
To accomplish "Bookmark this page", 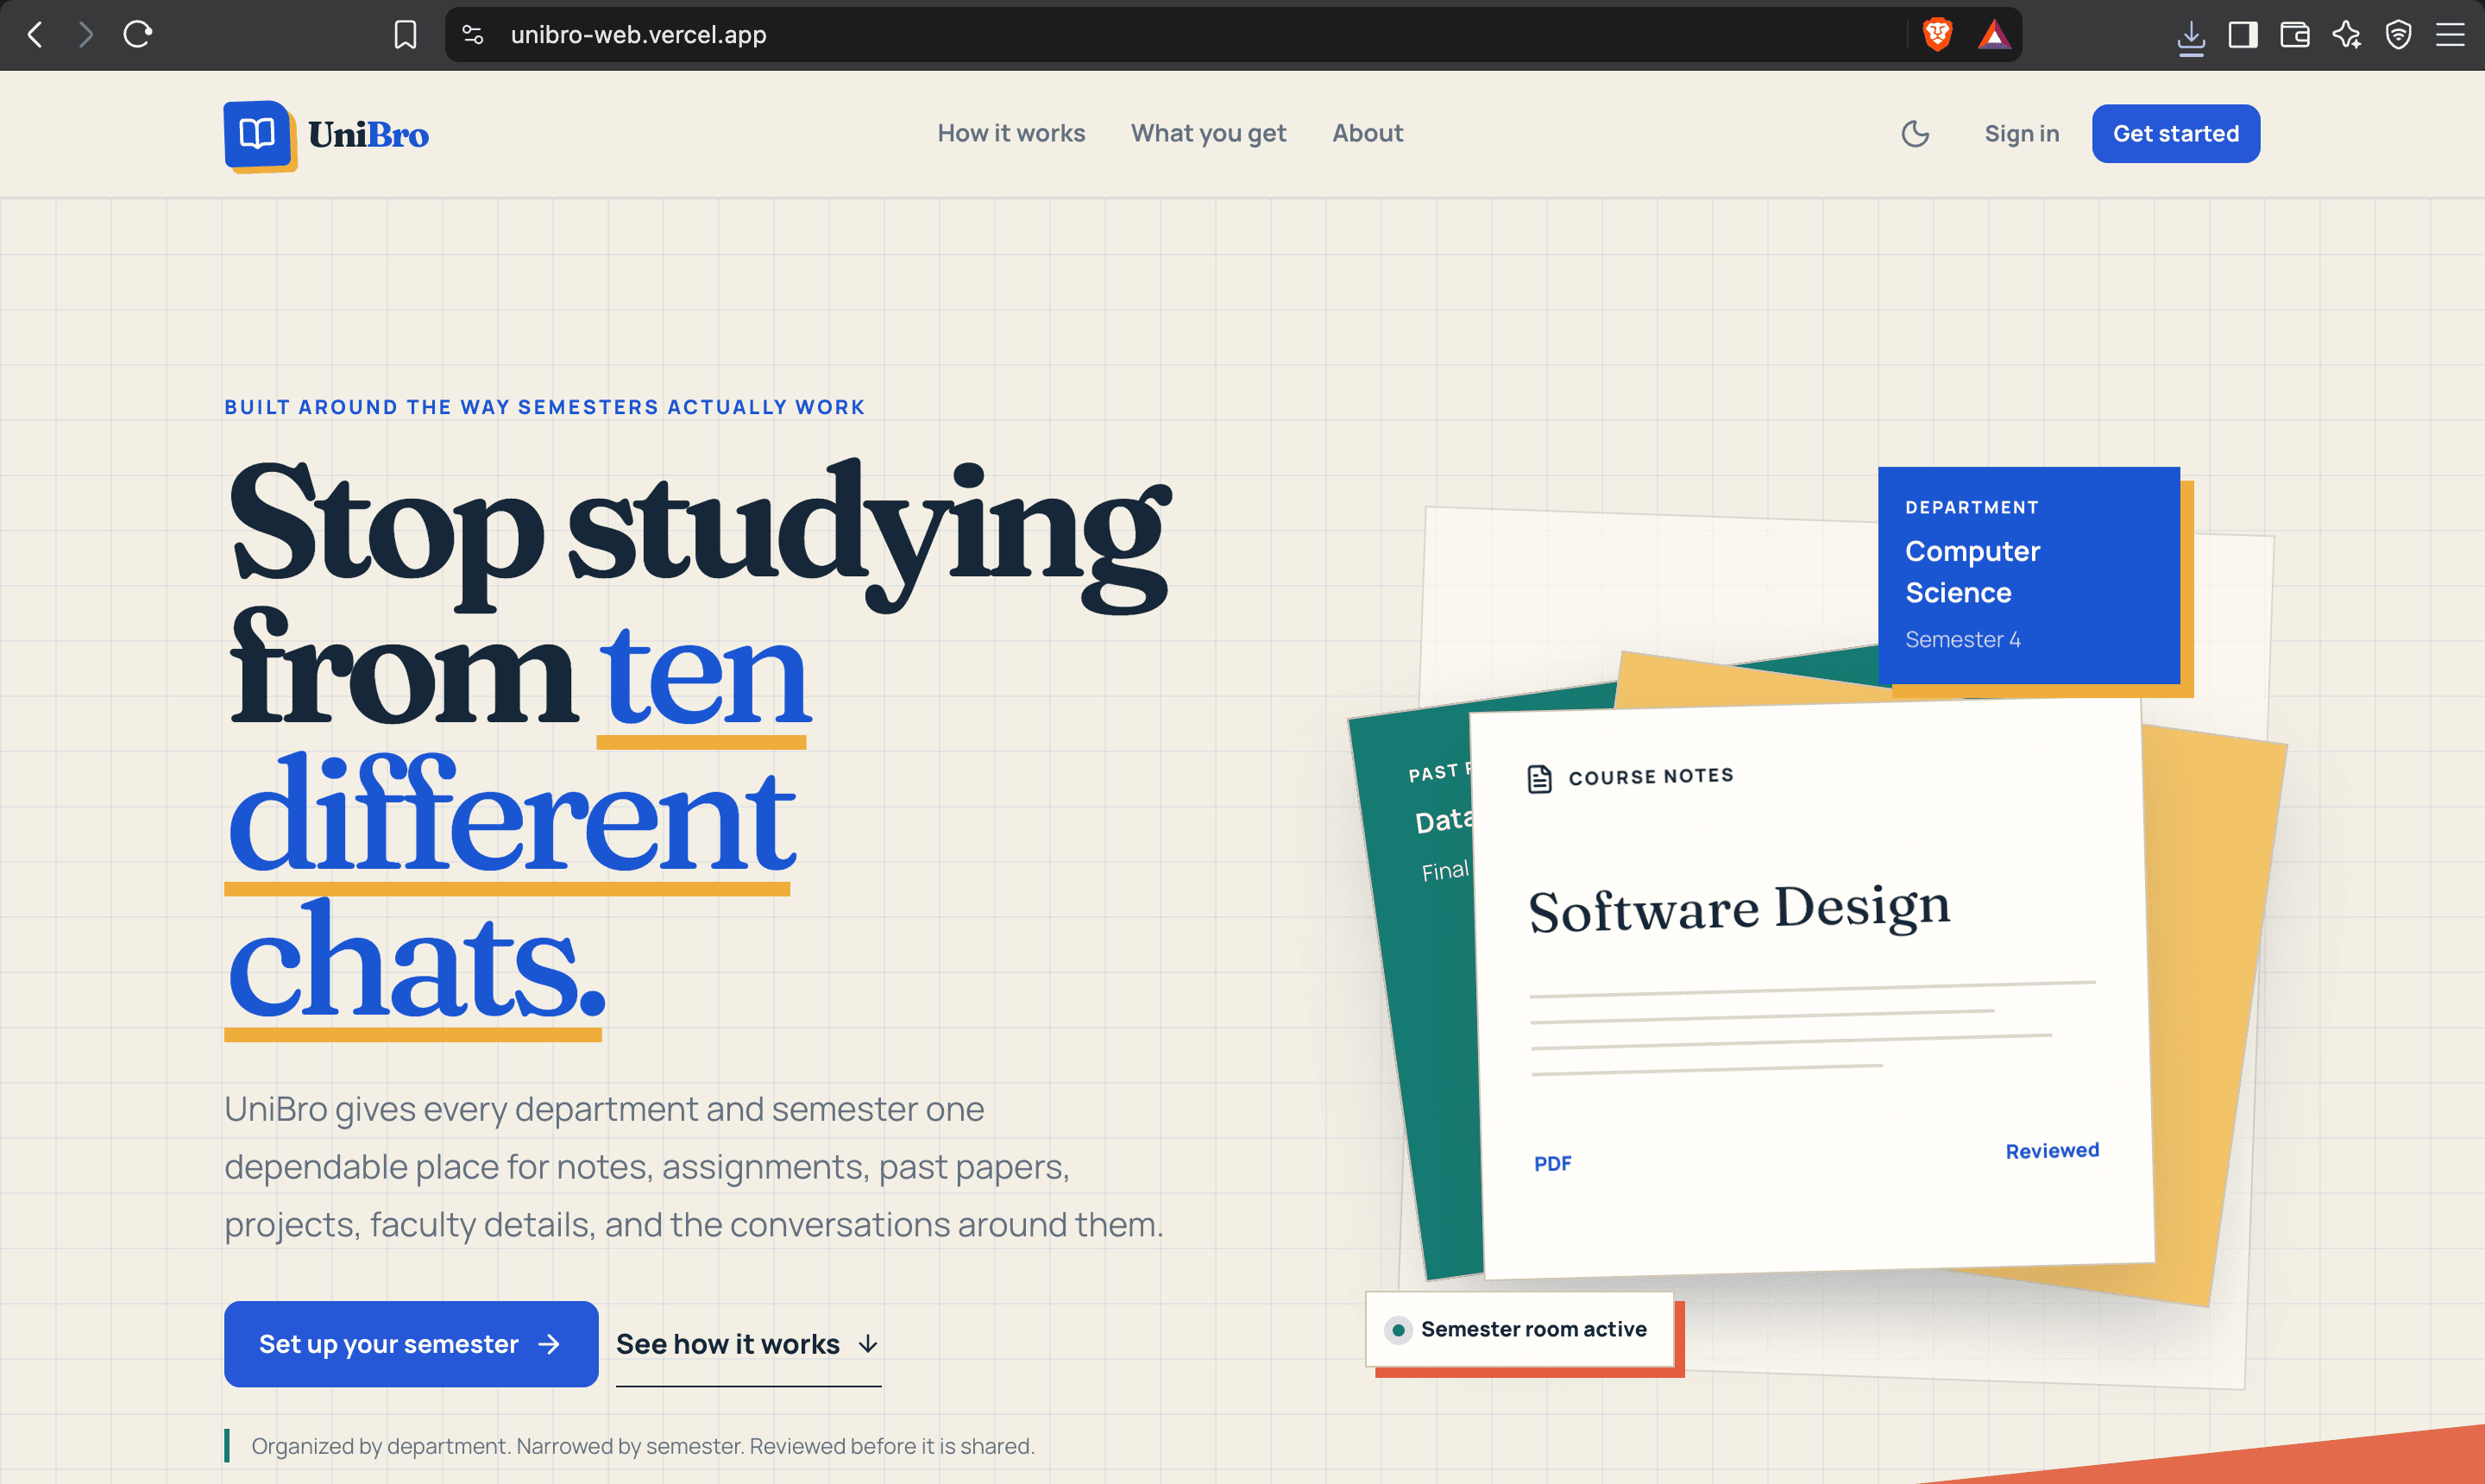I will pos(405,35).
